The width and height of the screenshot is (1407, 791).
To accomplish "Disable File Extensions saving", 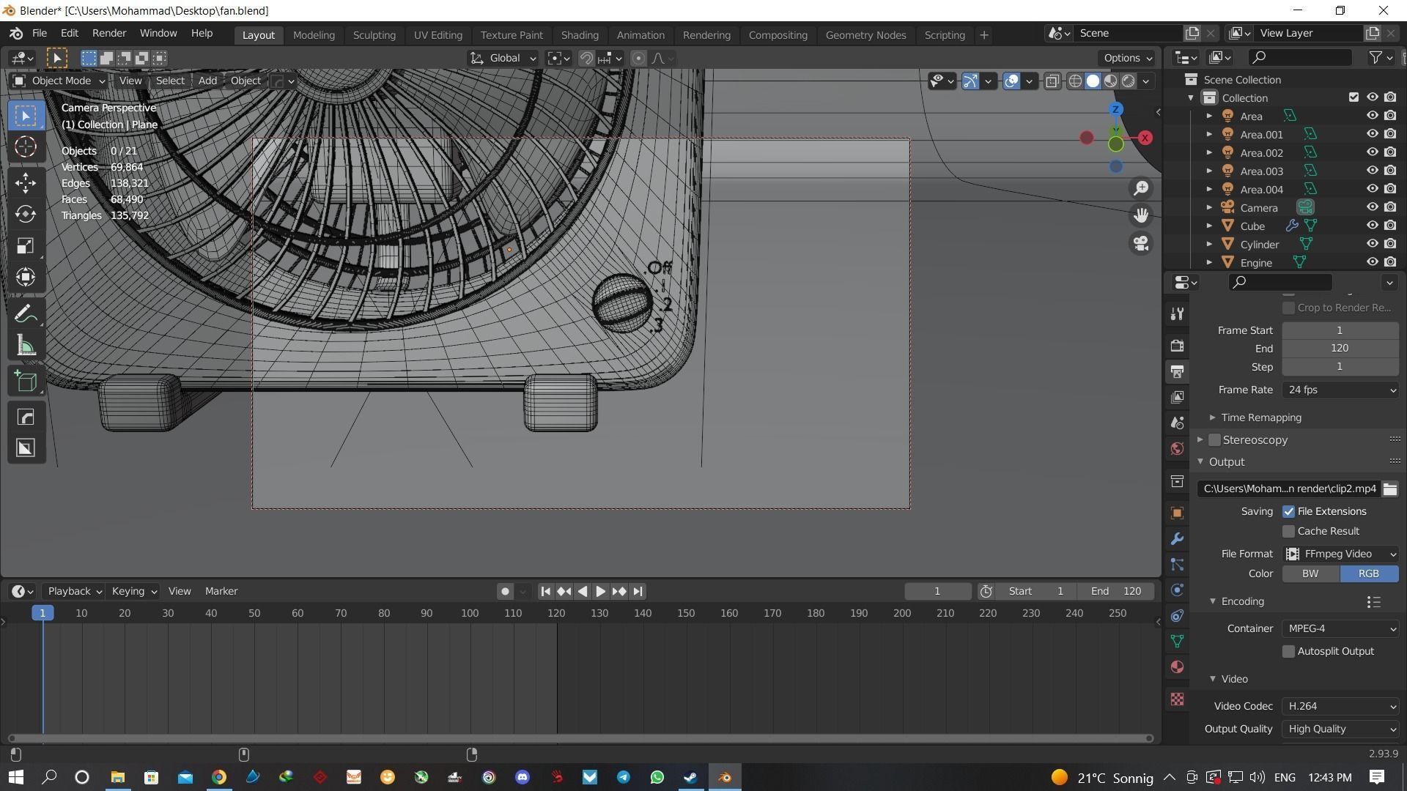I will [x=1289, y=511].
